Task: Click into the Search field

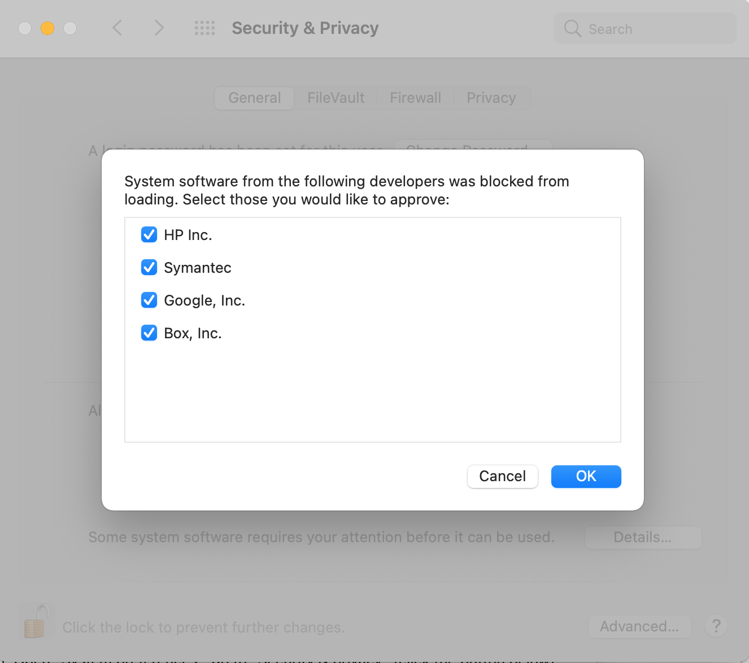Action: pyautogui.click(x=655, y=29)
